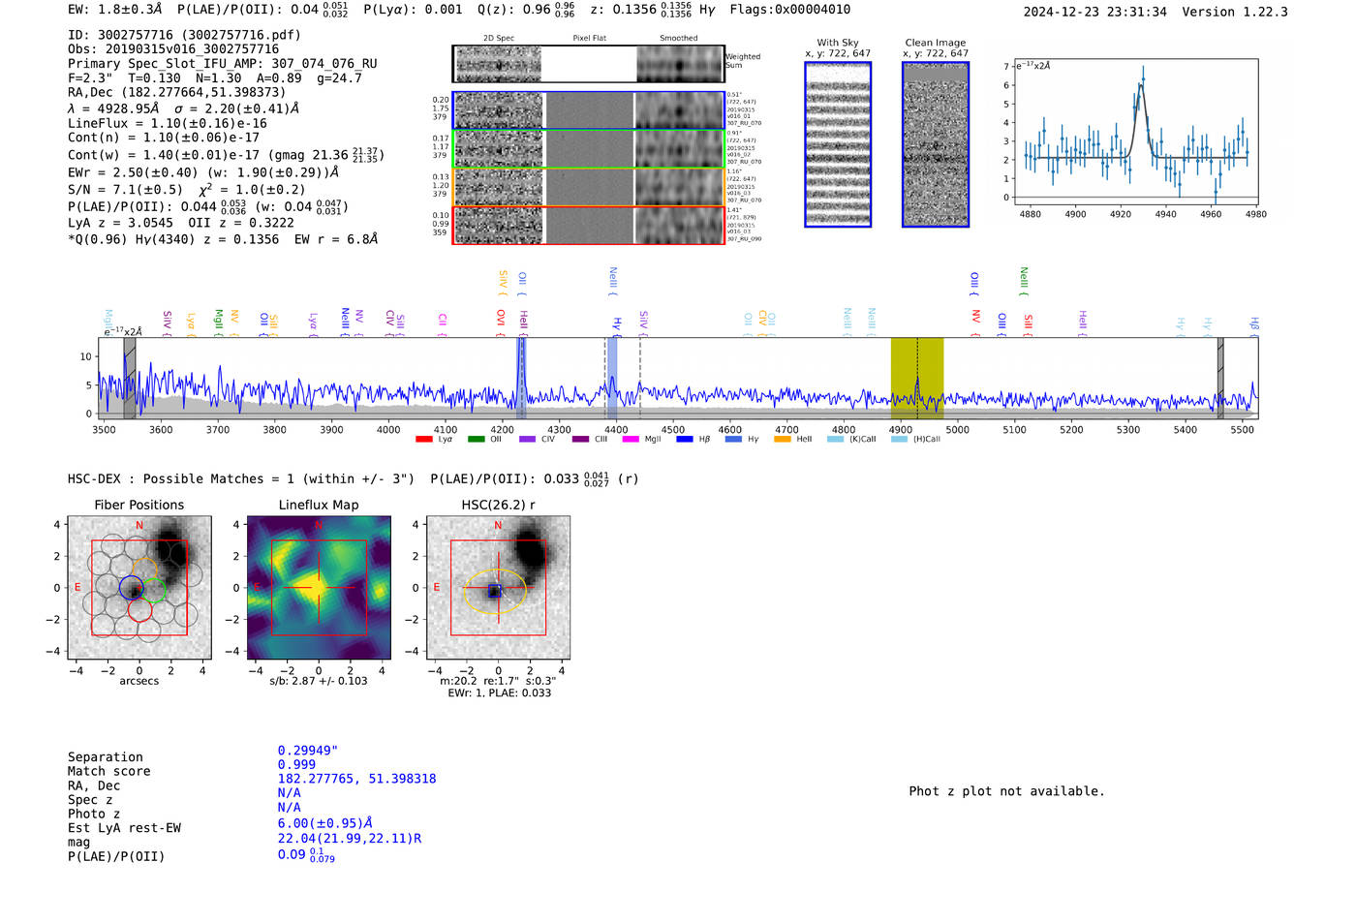Click the (K)CaII legend swatch
This screenshot has height=923, width=1356.
pos(836,440)
